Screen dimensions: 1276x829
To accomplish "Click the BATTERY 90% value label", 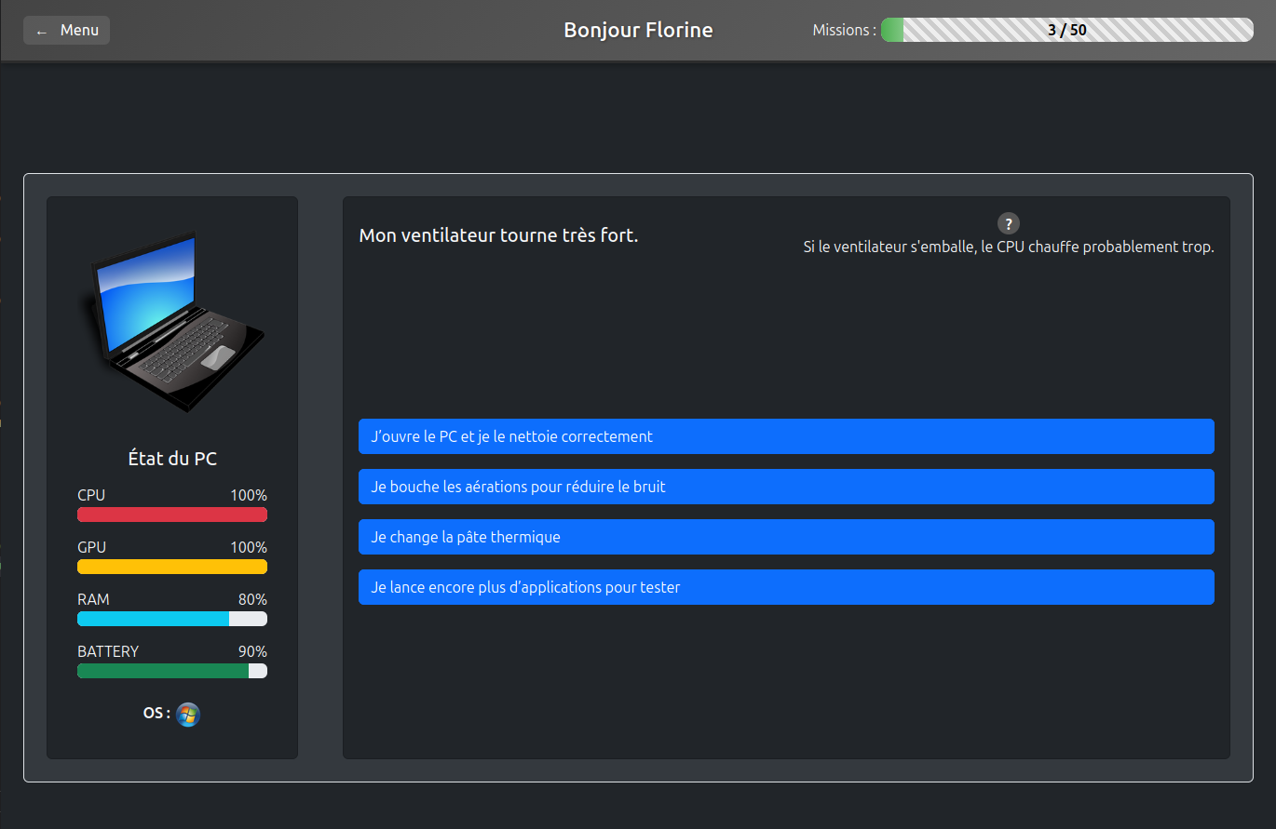I will pyautogui.click(x=252, y=651).
